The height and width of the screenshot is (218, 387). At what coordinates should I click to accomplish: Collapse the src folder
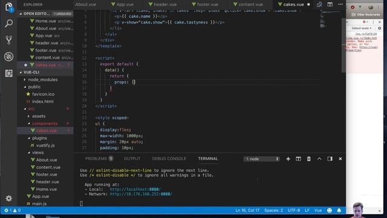31,109
